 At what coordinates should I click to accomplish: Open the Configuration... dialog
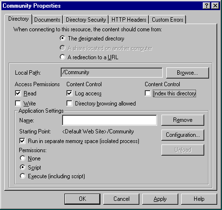[x=183, y=135]
